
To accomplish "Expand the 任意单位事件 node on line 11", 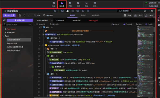I will [x=48, y=52].
